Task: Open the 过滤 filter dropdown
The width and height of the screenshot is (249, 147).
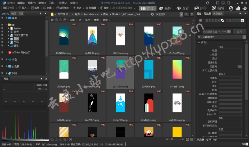Action: pyautogui.click(x=73, y=20)
